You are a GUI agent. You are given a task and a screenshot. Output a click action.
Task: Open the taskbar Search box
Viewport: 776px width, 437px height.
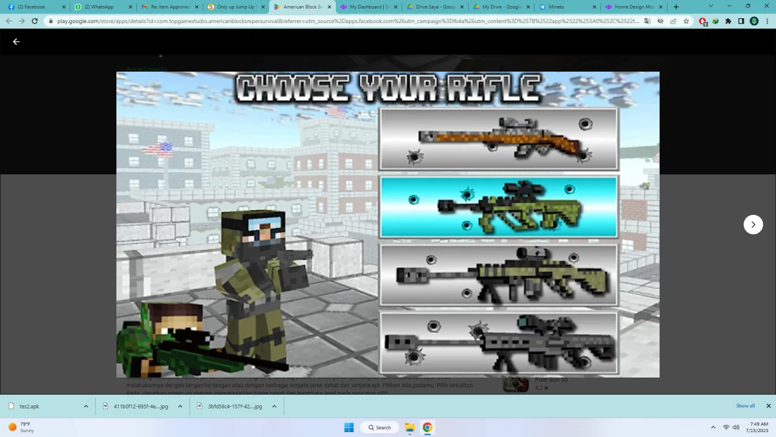pos(379,427)
